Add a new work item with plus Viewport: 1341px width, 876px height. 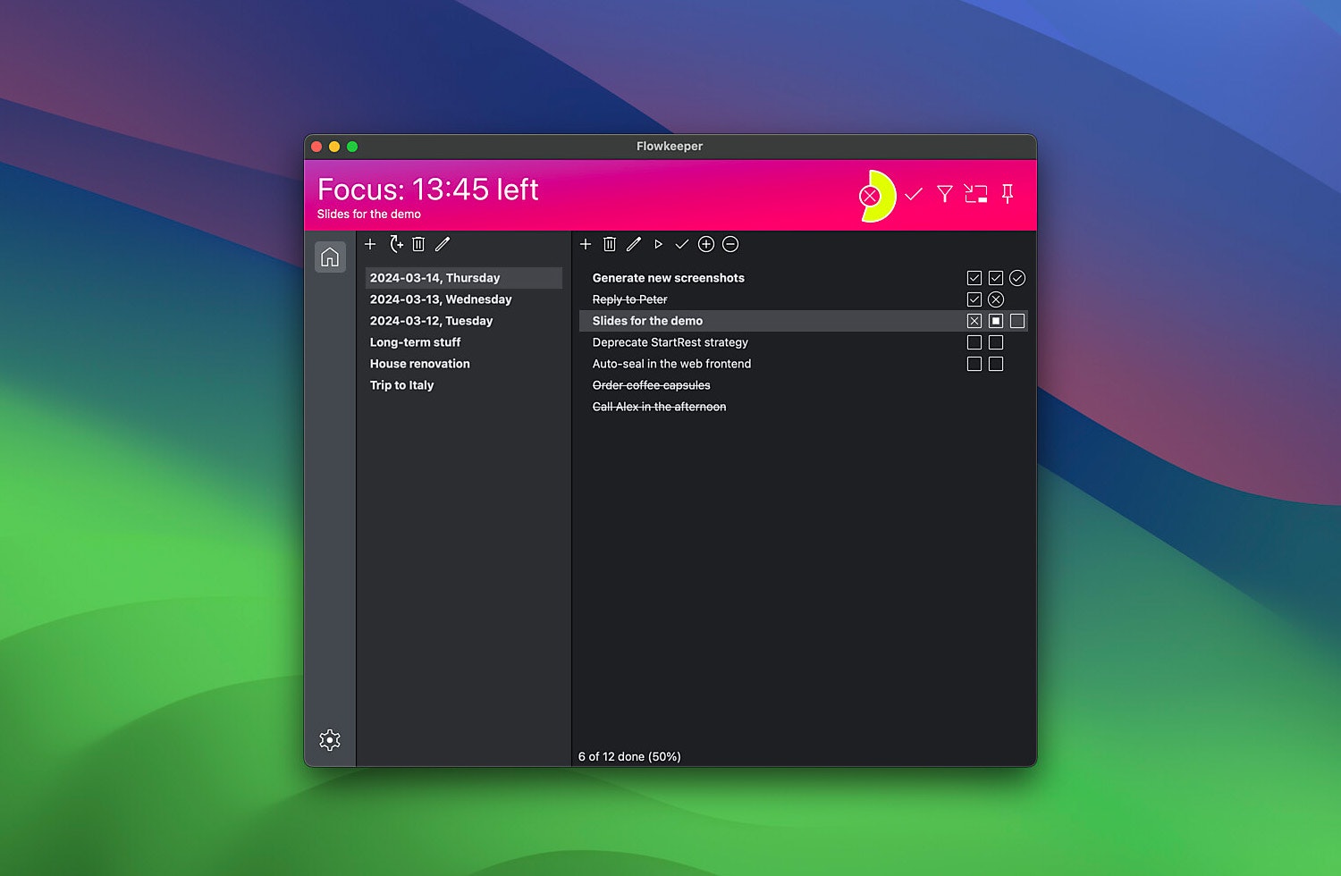586,244
